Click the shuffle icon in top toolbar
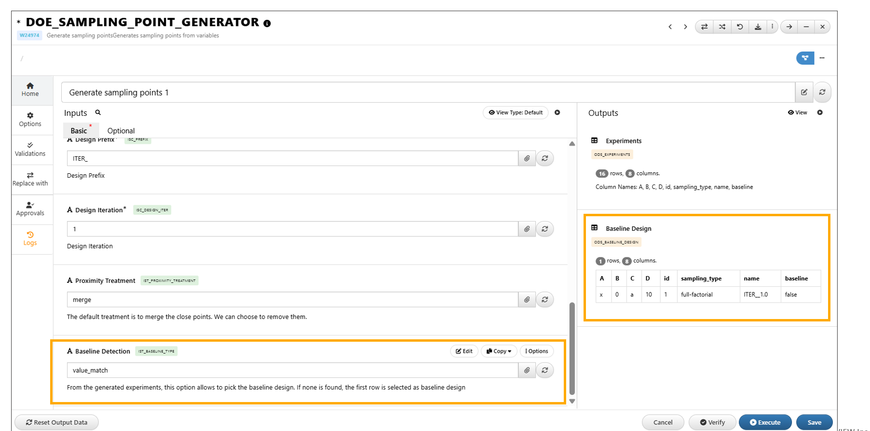 tap(722, 27)
